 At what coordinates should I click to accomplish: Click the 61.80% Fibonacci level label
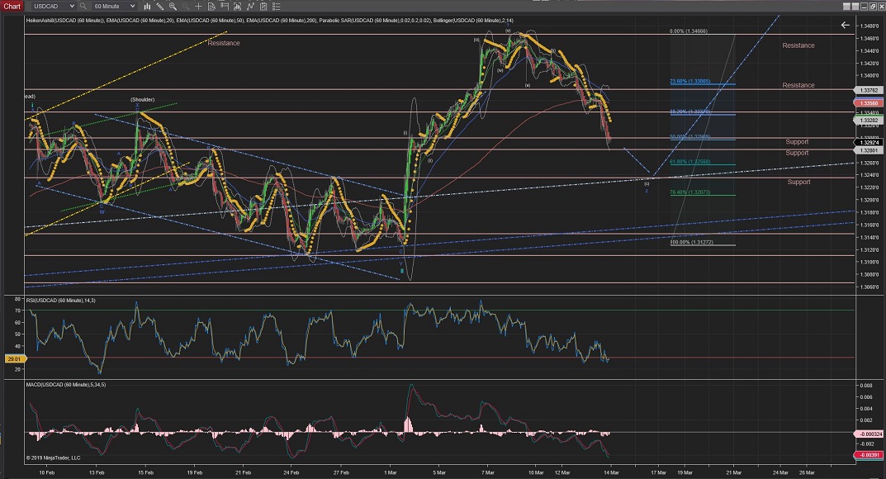[690, 162]
